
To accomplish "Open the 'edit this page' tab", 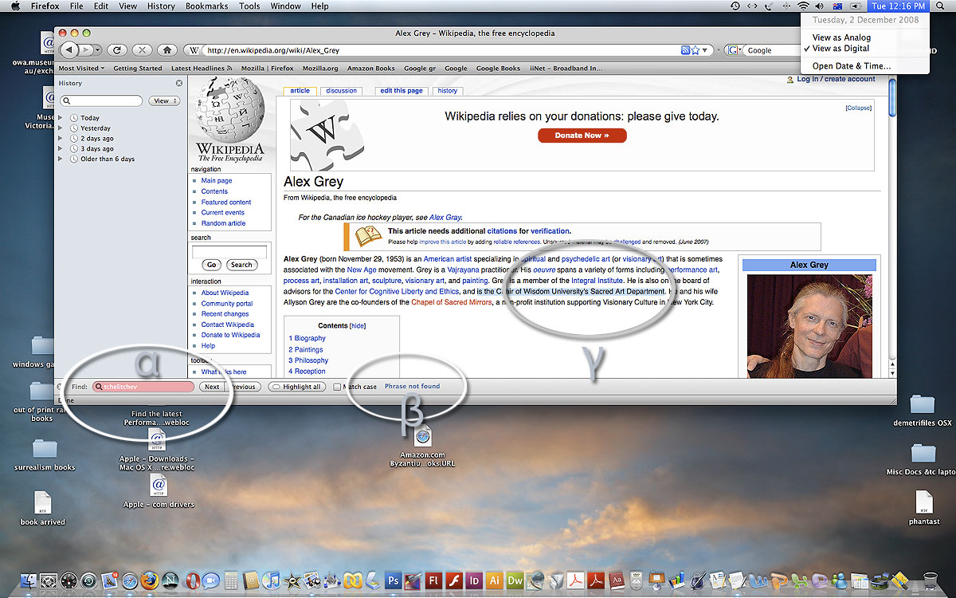I will (x=402, y=91).
